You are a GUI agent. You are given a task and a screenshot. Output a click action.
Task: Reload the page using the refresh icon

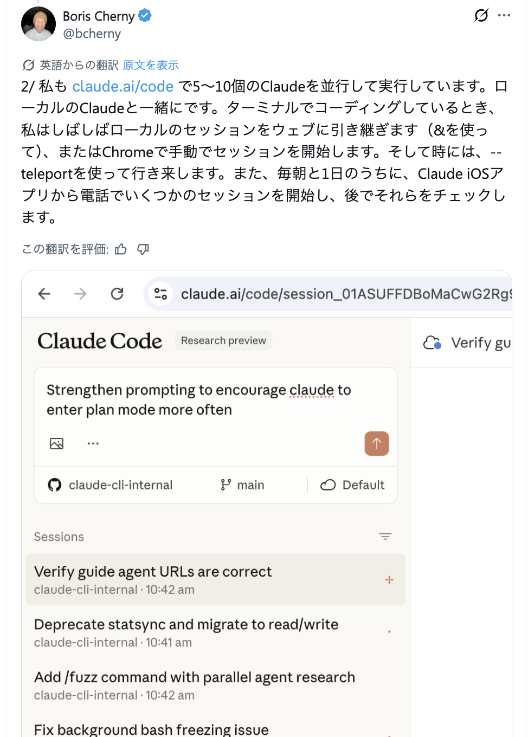(117, 294)
